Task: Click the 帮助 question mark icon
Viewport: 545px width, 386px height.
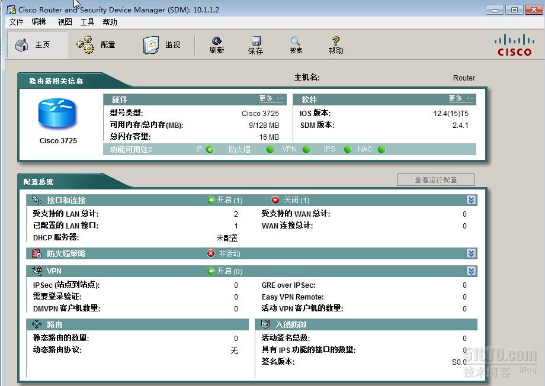Action: 336,41
